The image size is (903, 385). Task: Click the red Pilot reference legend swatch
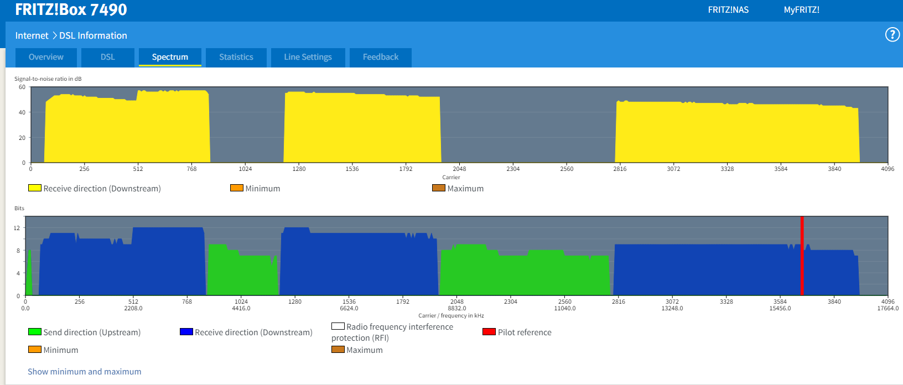489,332
